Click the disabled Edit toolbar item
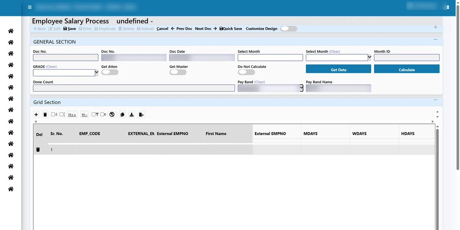460x230 pixels. (x=55, y=29)
